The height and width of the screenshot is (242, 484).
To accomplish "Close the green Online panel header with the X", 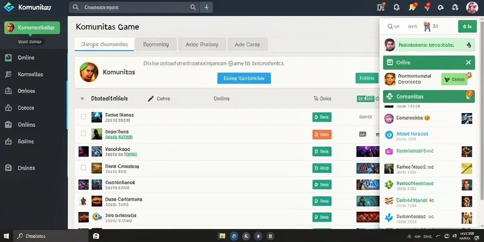I will coord(468,62).
